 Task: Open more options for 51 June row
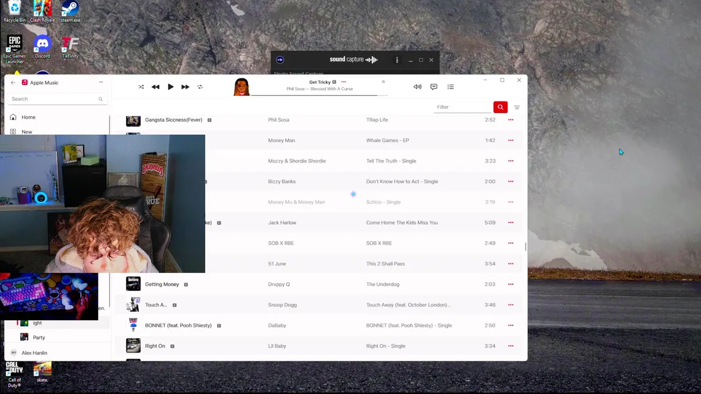[x=510, y=264]
